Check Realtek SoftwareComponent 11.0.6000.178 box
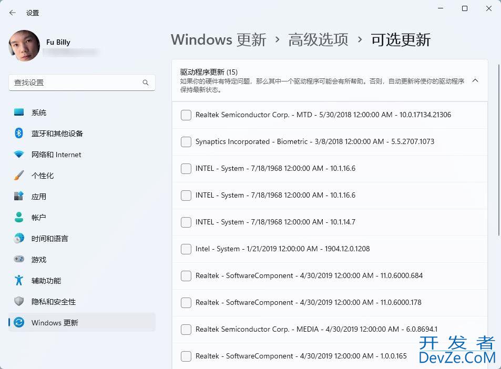 click(186, 303)
